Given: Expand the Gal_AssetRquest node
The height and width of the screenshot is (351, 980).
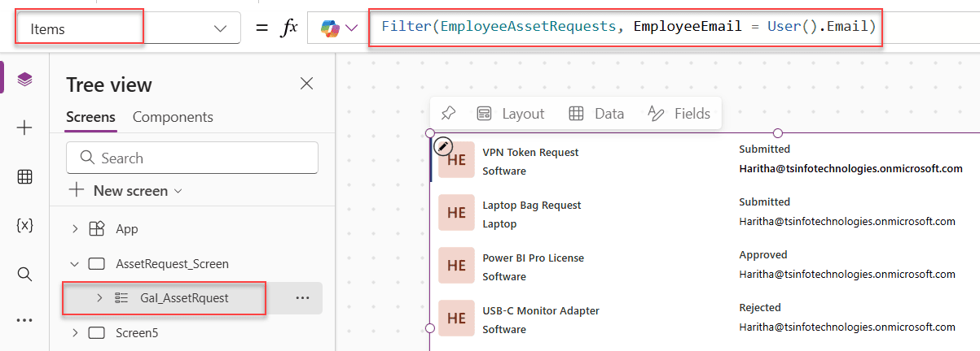Looking at the screenshot, I should coord(99,298).
